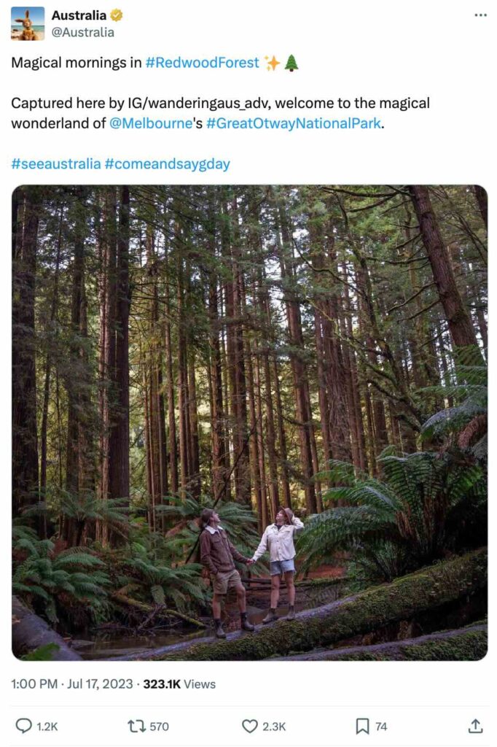Open the forest photo in the tweet

(x=248, y=423)
